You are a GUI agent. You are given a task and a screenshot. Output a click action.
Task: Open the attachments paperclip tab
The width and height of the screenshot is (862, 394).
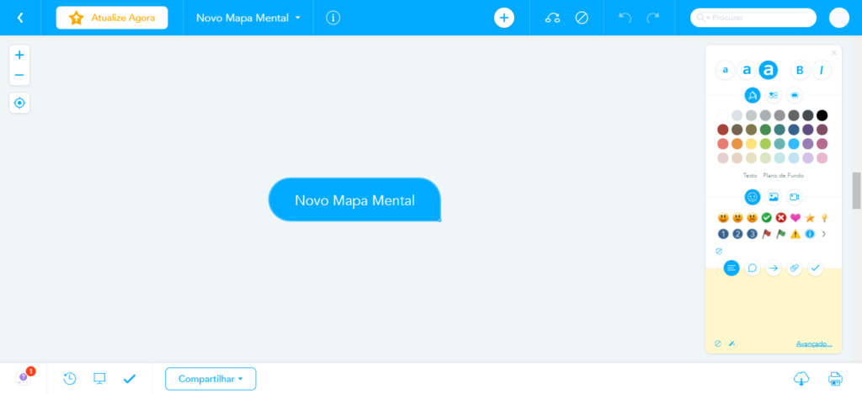(795, 269)
